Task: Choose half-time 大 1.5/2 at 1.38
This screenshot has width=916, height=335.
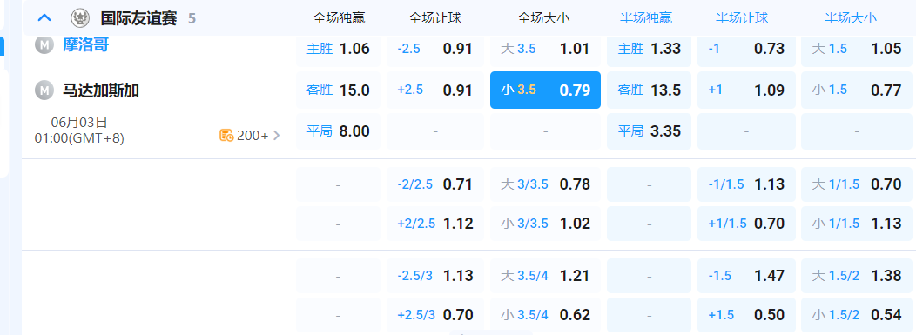Action: [857, 276]
